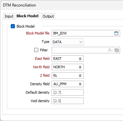This screenshot has height=121, width=123.
Task: Switch to the Output tab
Action: (48, 16)
